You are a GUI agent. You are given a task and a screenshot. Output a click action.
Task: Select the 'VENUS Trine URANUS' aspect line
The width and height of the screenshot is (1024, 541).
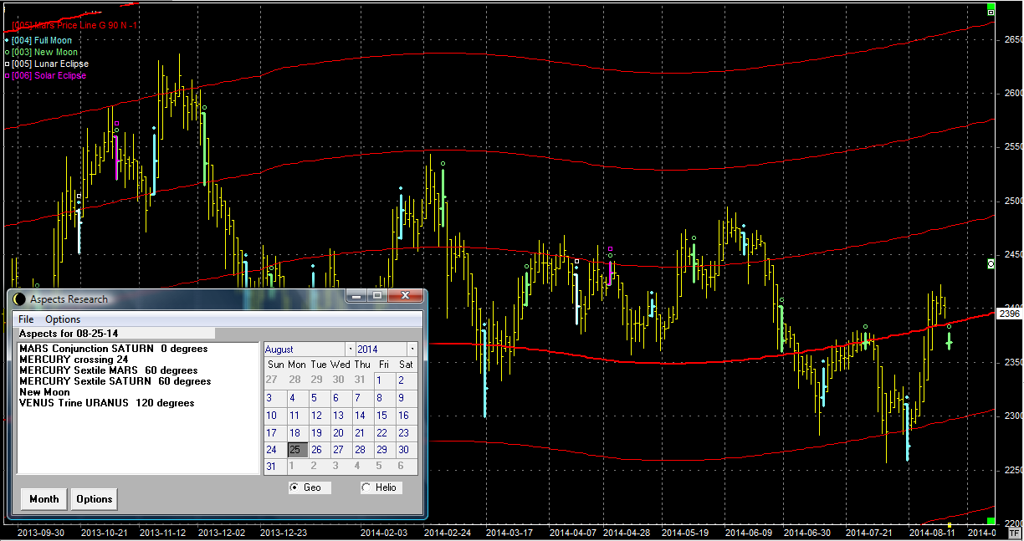106,403
